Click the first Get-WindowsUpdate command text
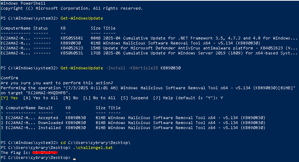Image resolution: width=299 pixels, height=162 pixels. pyautogui.click(x=81, y=18)
